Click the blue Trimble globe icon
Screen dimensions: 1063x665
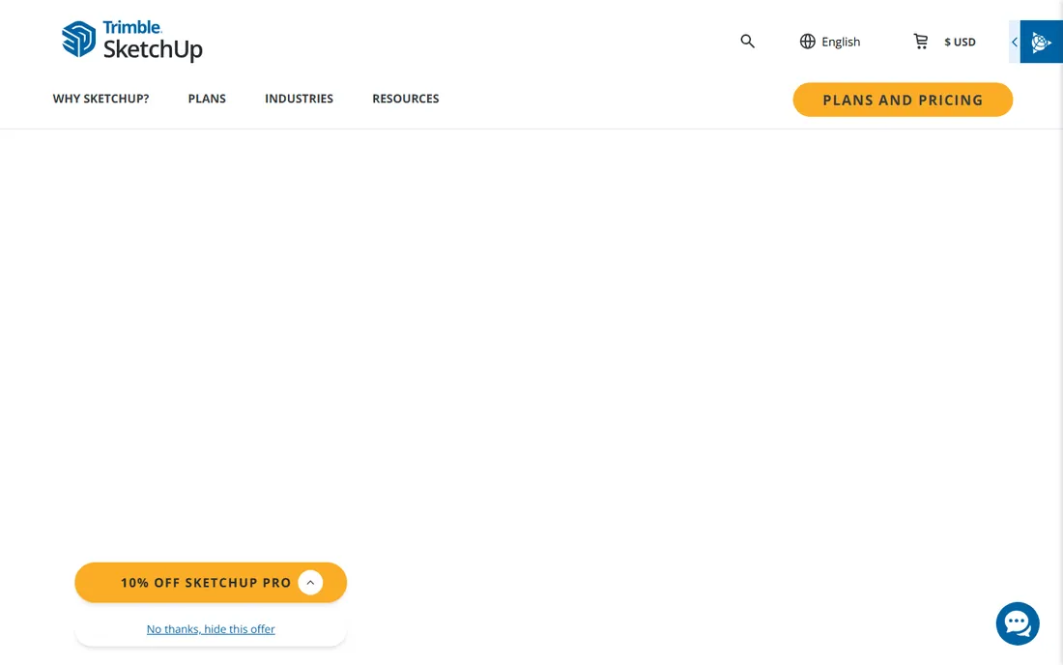[x=1042, y=42]
